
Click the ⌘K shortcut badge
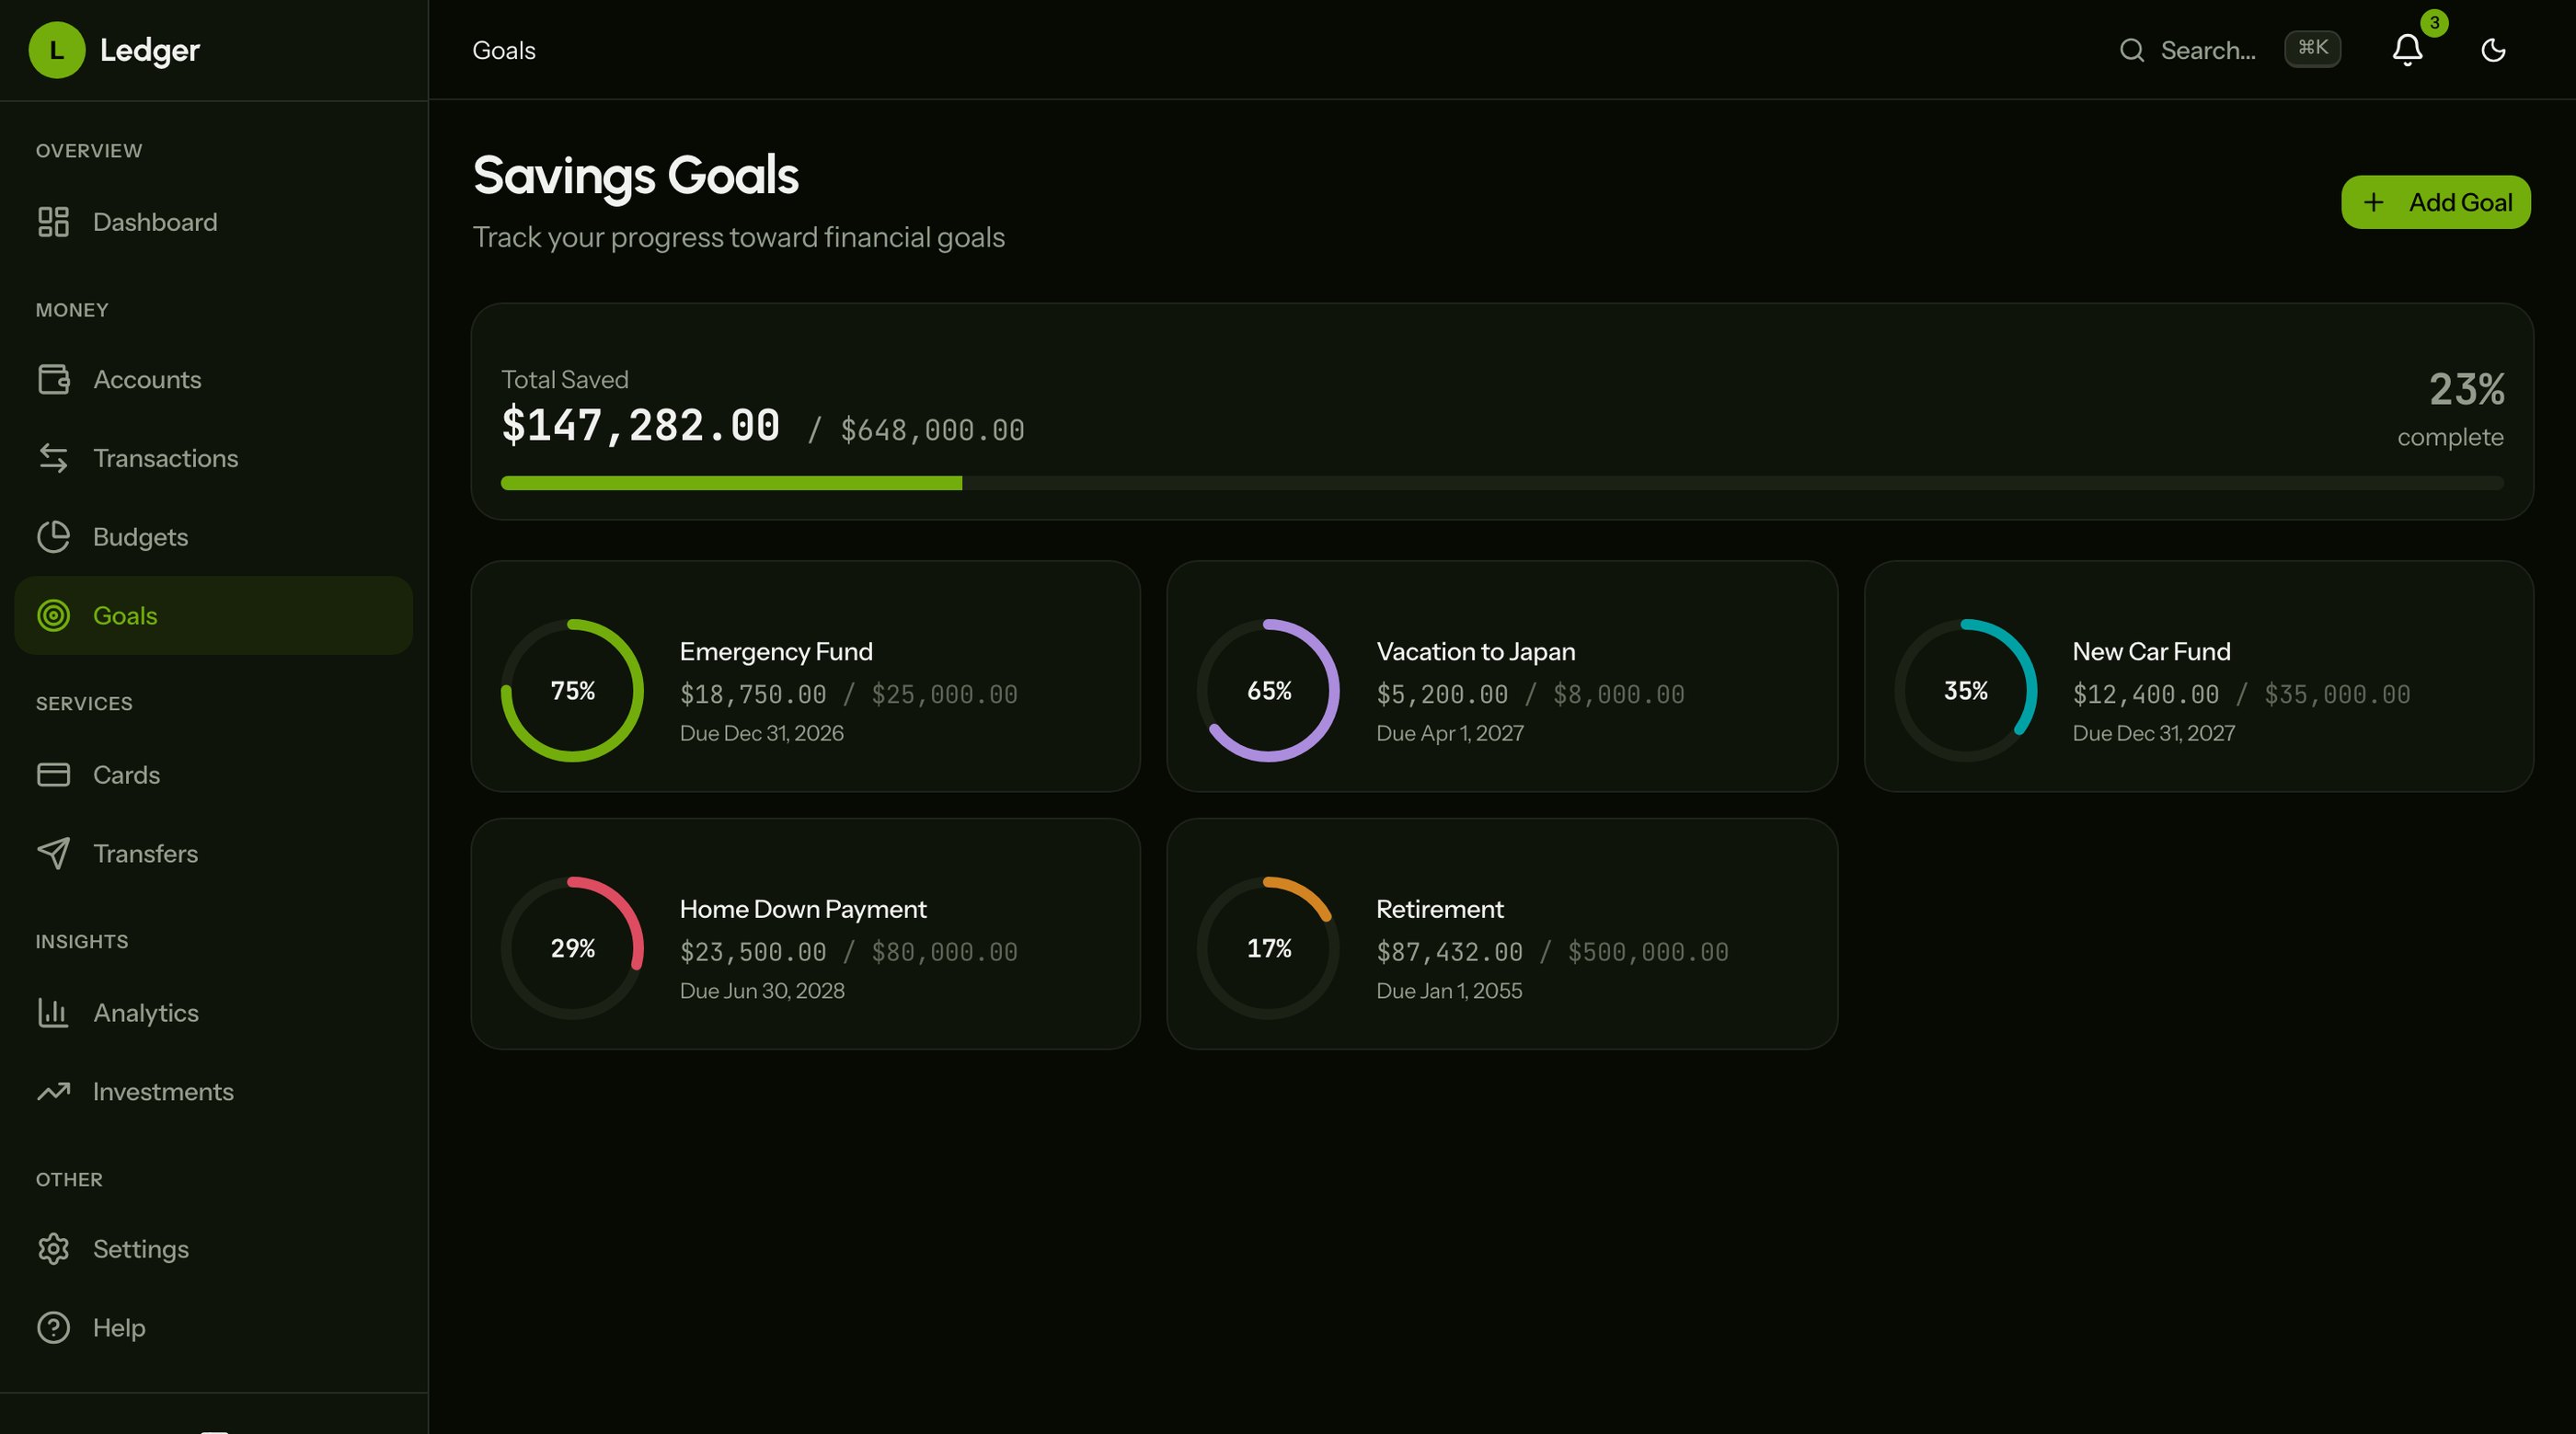click(x=2312, y=48)
